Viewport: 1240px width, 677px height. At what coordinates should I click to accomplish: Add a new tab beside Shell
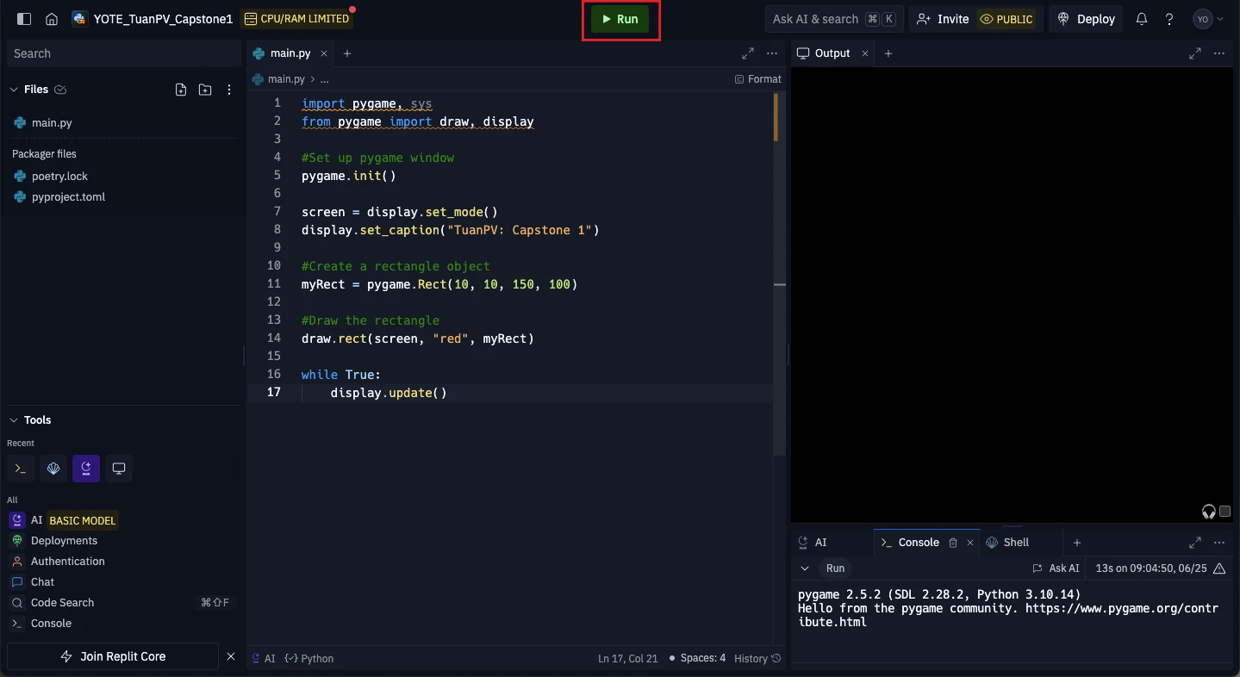1077,543
